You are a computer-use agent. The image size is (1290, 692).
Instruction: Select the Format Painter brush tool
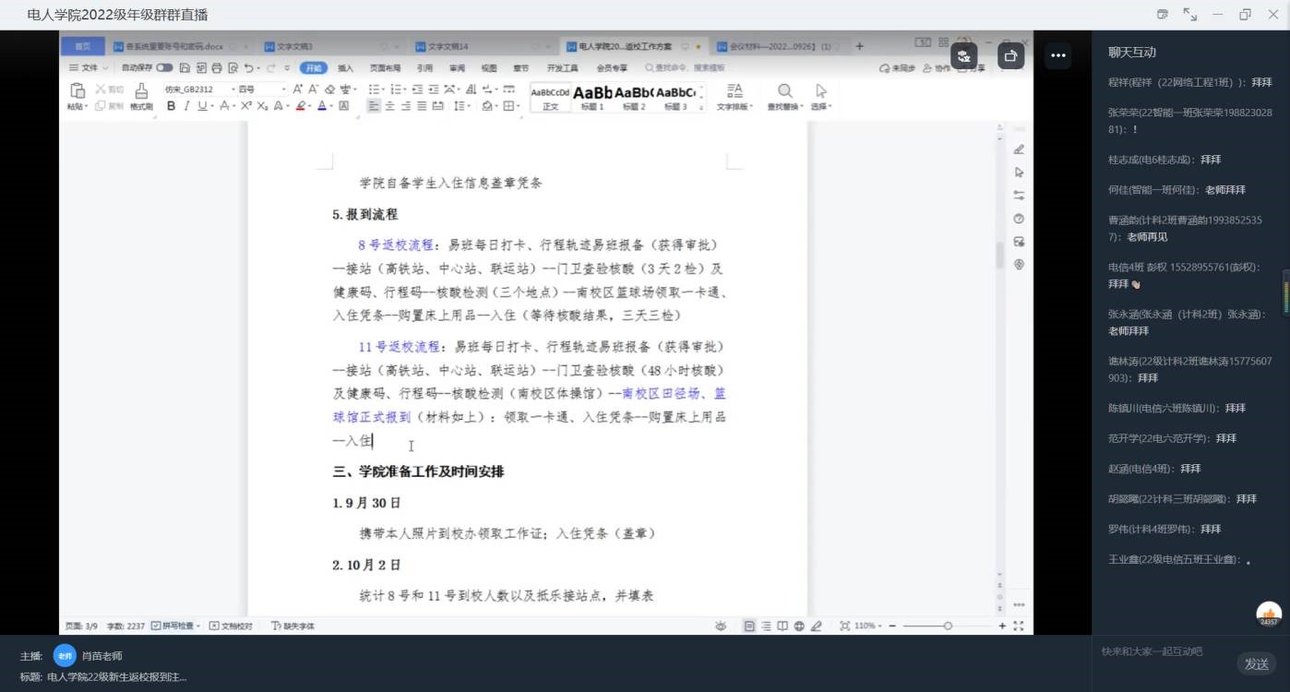click(x=141, y=90)
